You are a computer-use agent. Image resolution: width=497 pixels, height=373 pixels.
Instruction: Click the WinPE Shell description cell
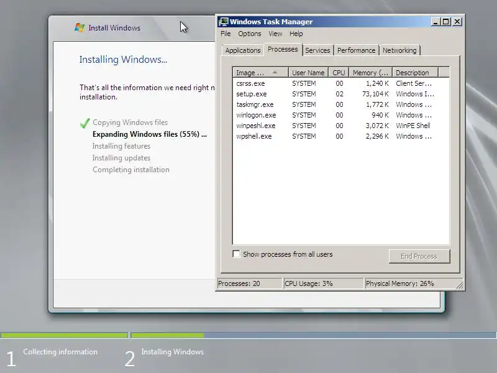tap(413, 126)
